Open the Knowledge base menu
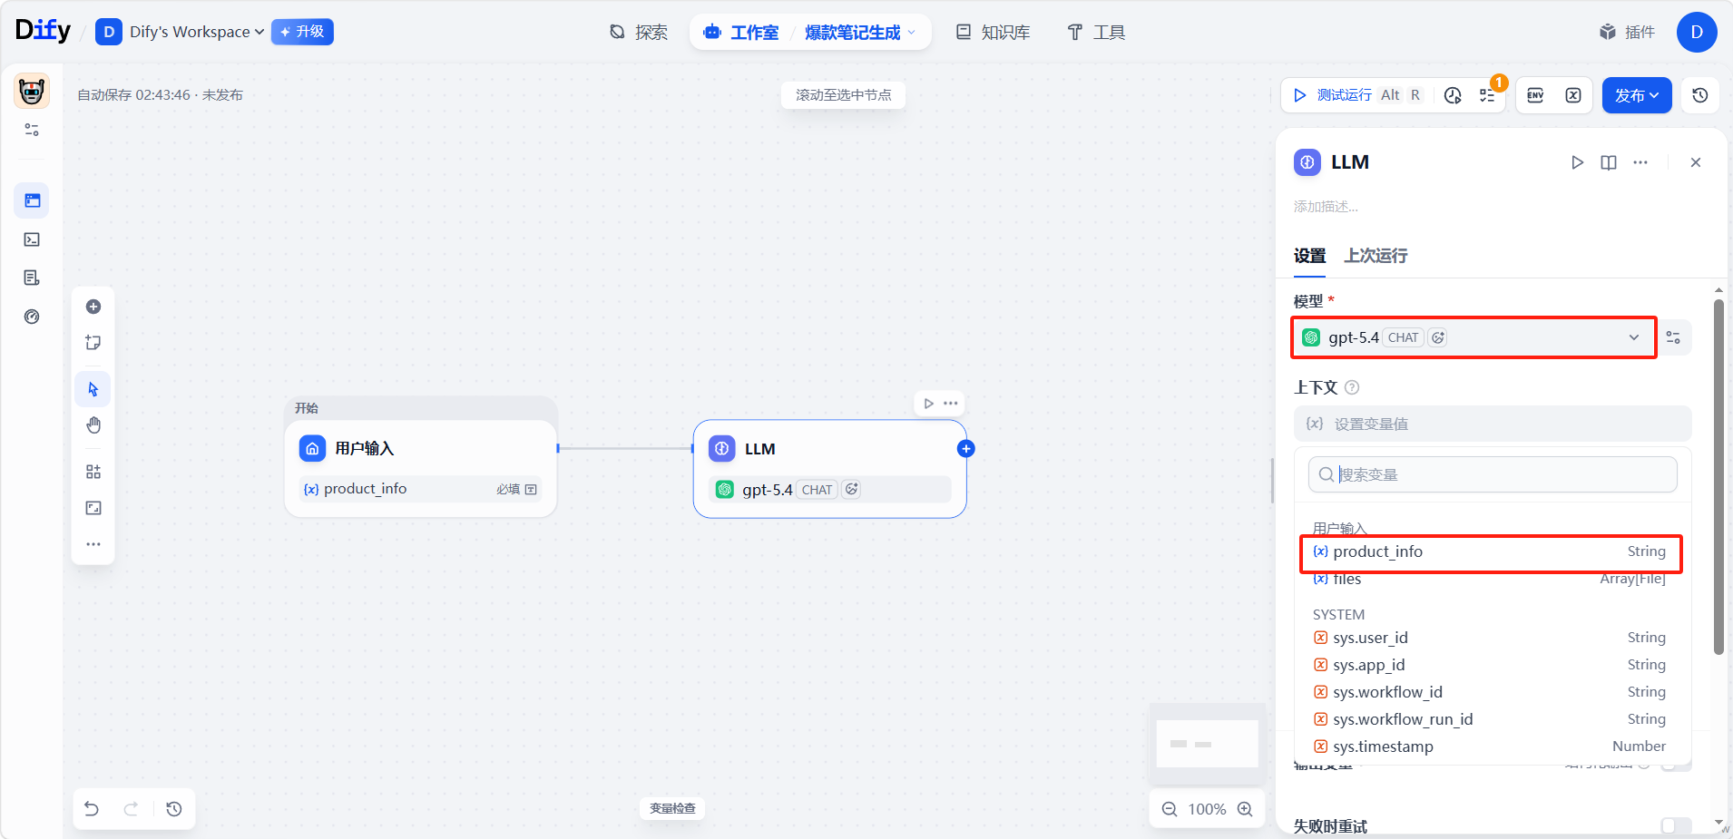Screen dimensions: 1733x839 click(994, 33)
